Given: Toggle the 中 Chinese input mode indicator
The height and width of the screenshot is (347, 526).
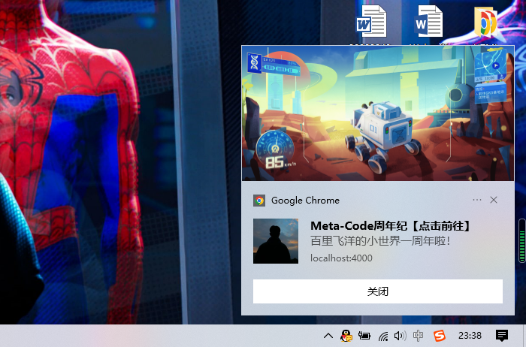Looking at the screenshot, I should tap(419, 336).
